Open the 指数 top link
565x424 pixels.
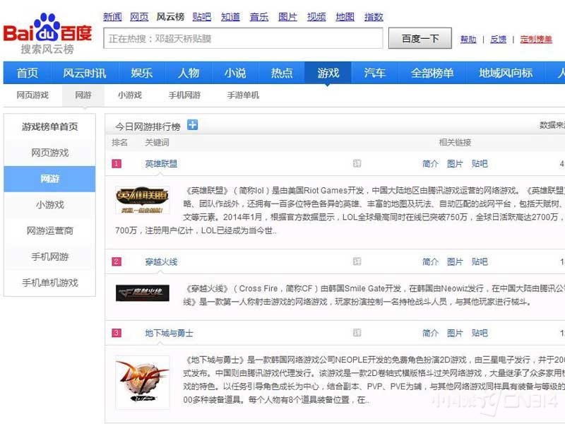374,17
